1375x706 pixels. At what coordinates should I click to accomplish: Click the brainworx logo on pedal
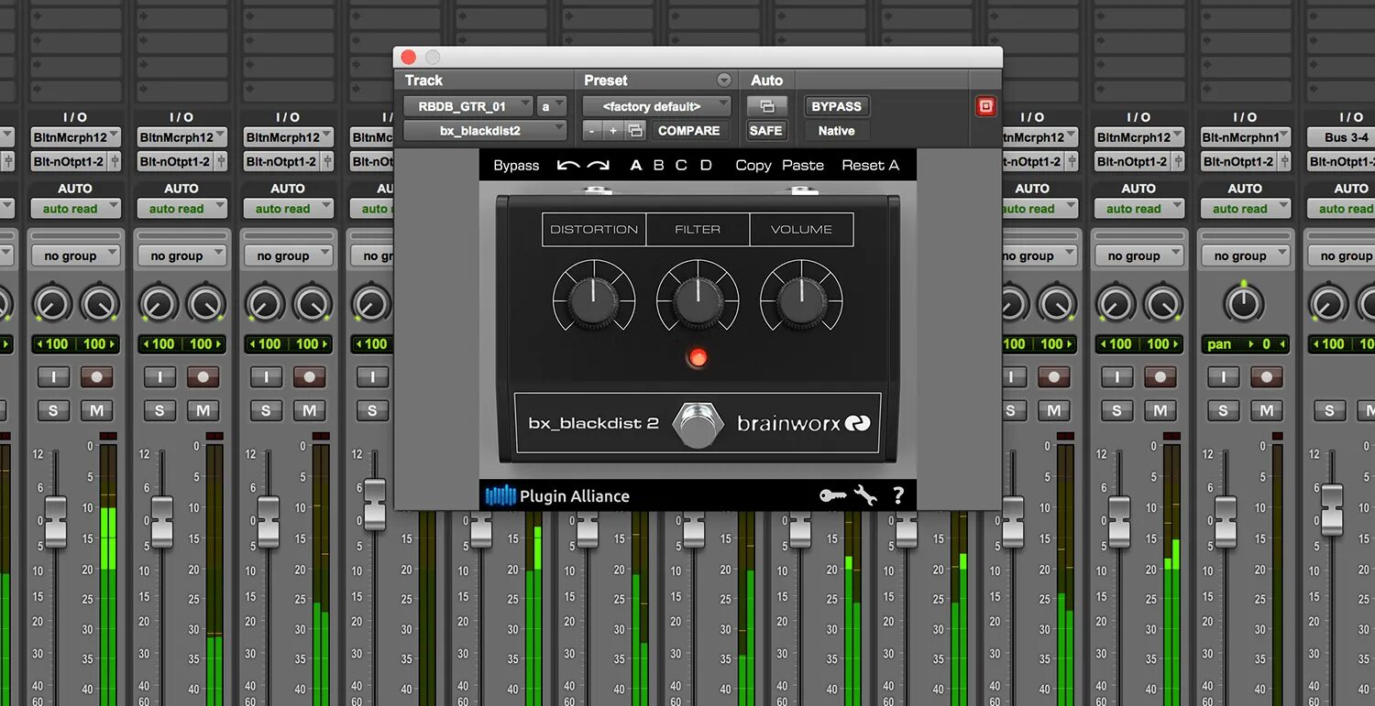click(x=804, y=424)
